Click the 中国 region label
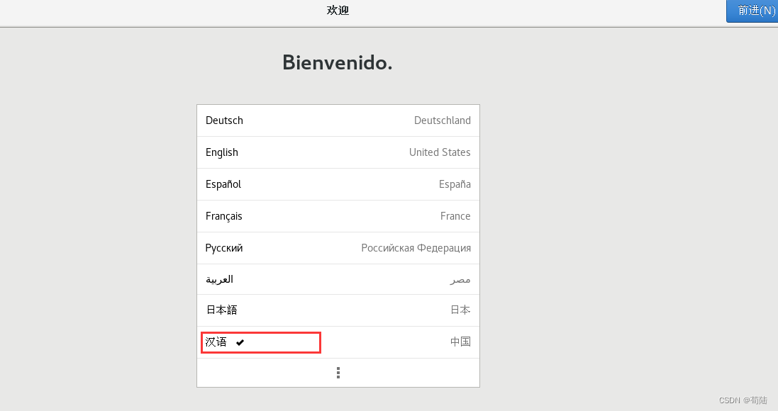 click(x=460, y=342)
